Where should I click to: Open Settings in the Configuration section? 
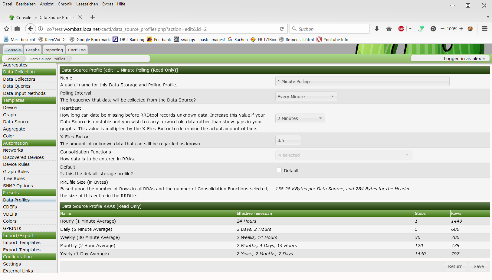(x=12, y=264)
